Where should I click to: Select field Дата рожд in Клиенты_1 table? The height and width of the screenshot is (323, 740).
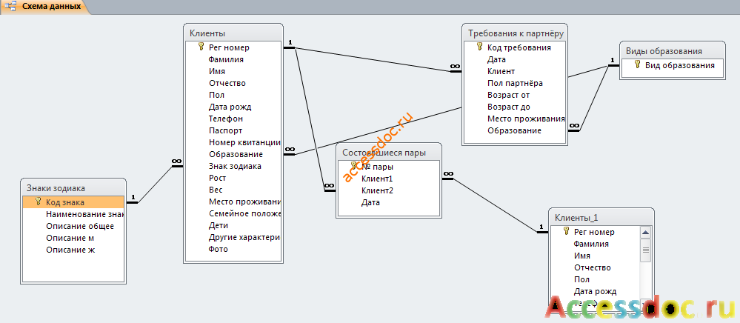596,291
